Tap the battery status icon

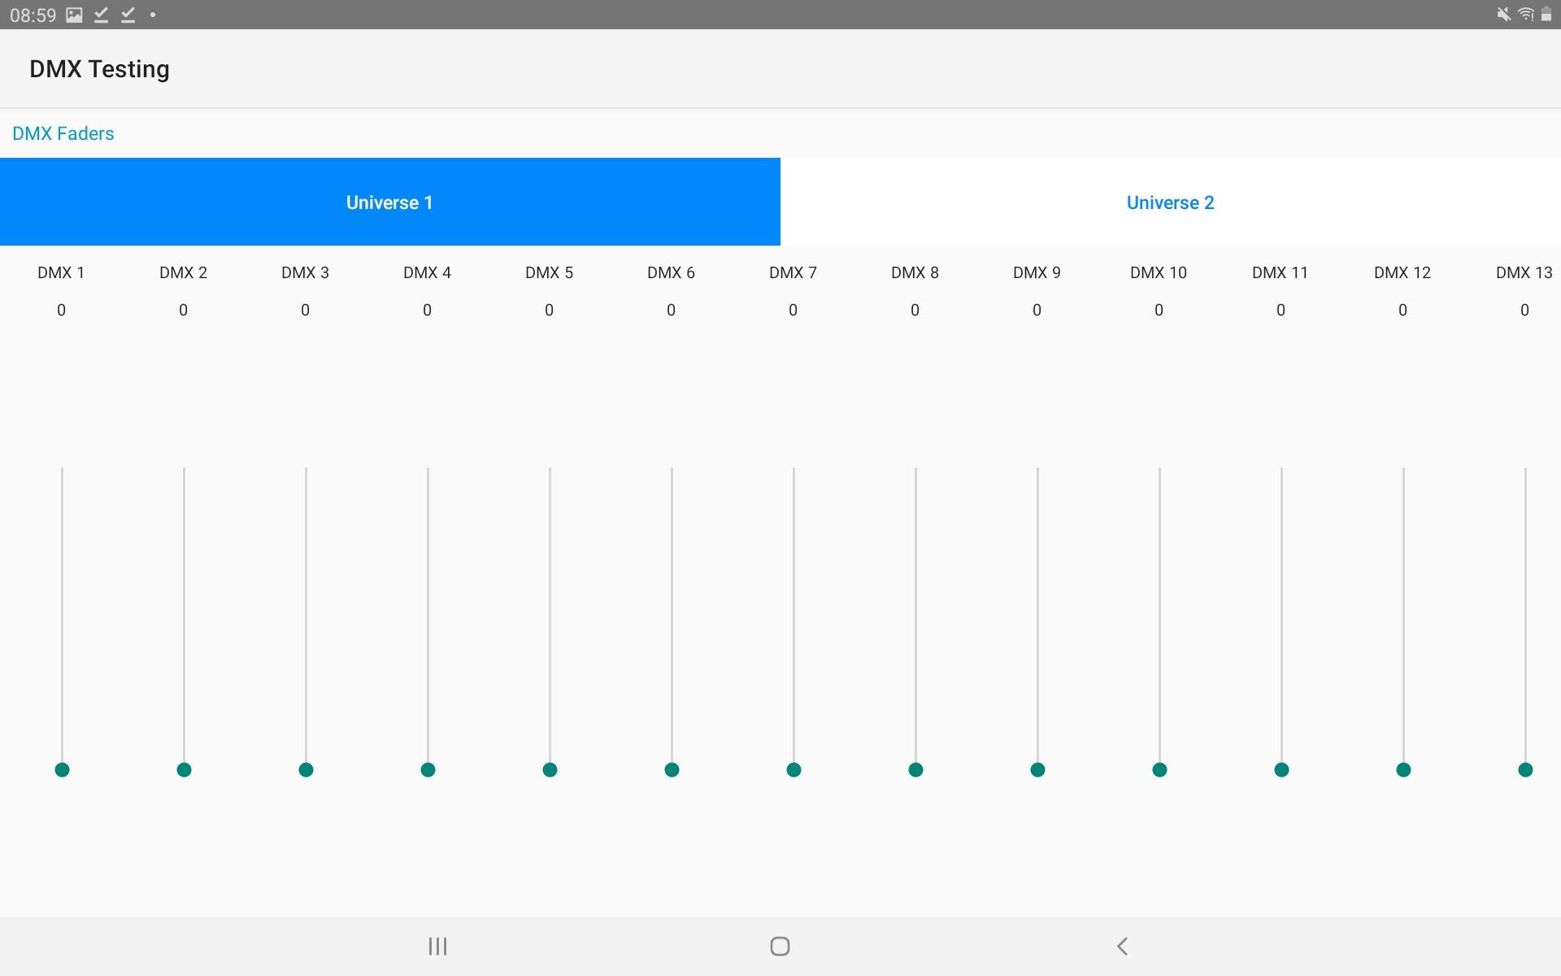pos(1546,15)
